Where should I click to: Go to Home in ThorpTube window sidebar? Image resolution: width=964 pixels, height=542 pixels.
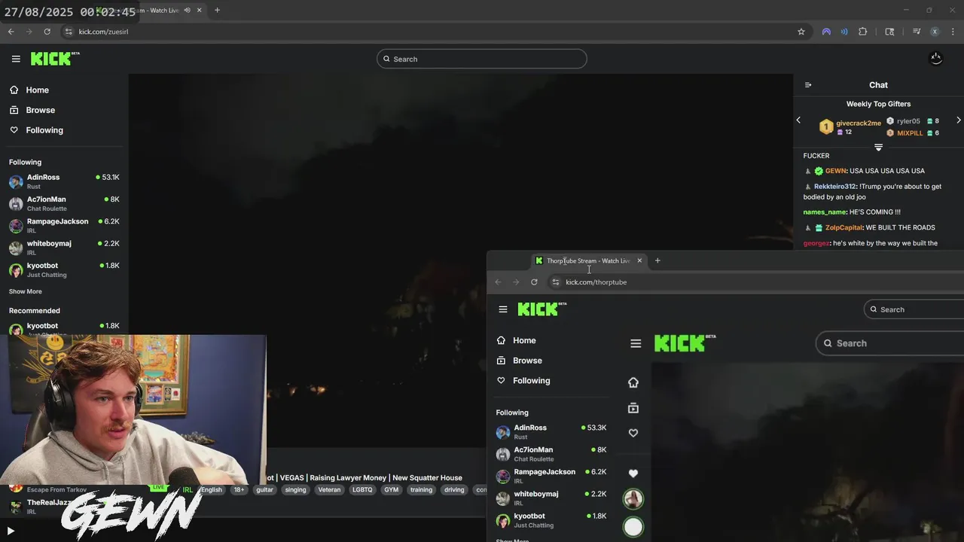tap(517, 340)
